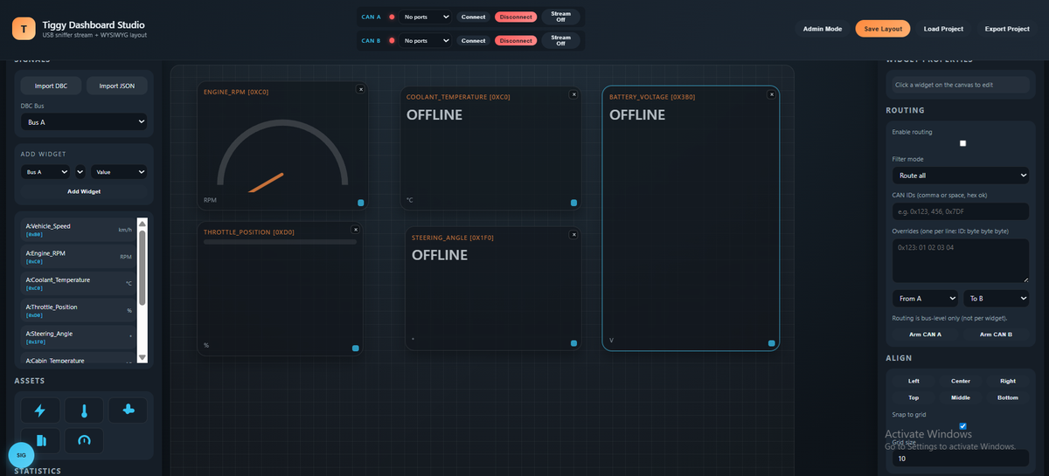Align widgets to Bottom
This screenshot has width=1049, height=476.
(1008, 397)
